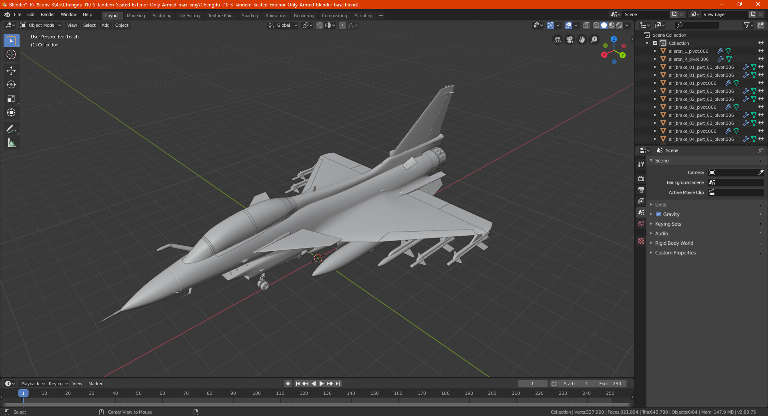Toggle viewport overlays button
768x416 pixels.
pos(568,25)
